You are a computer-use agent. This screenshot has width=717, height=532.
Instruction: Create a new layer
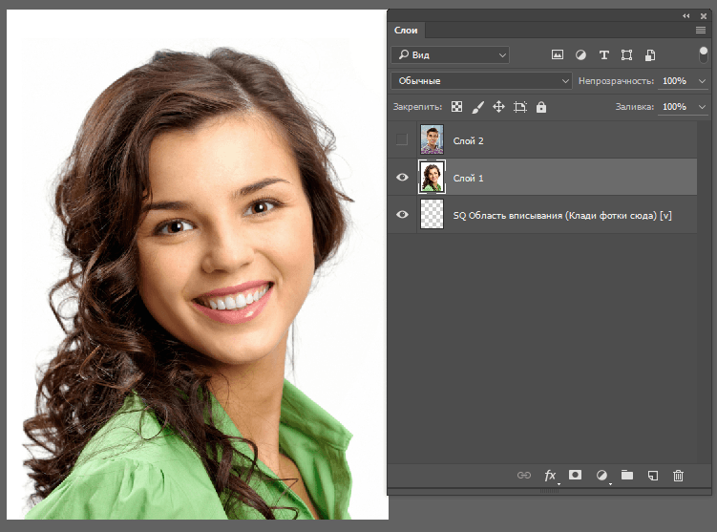[x=653, y=476]
